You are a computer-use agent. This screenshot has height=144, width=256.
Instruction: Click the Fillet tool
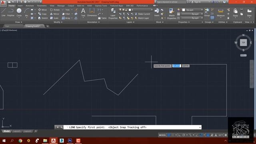coord(66,14)
